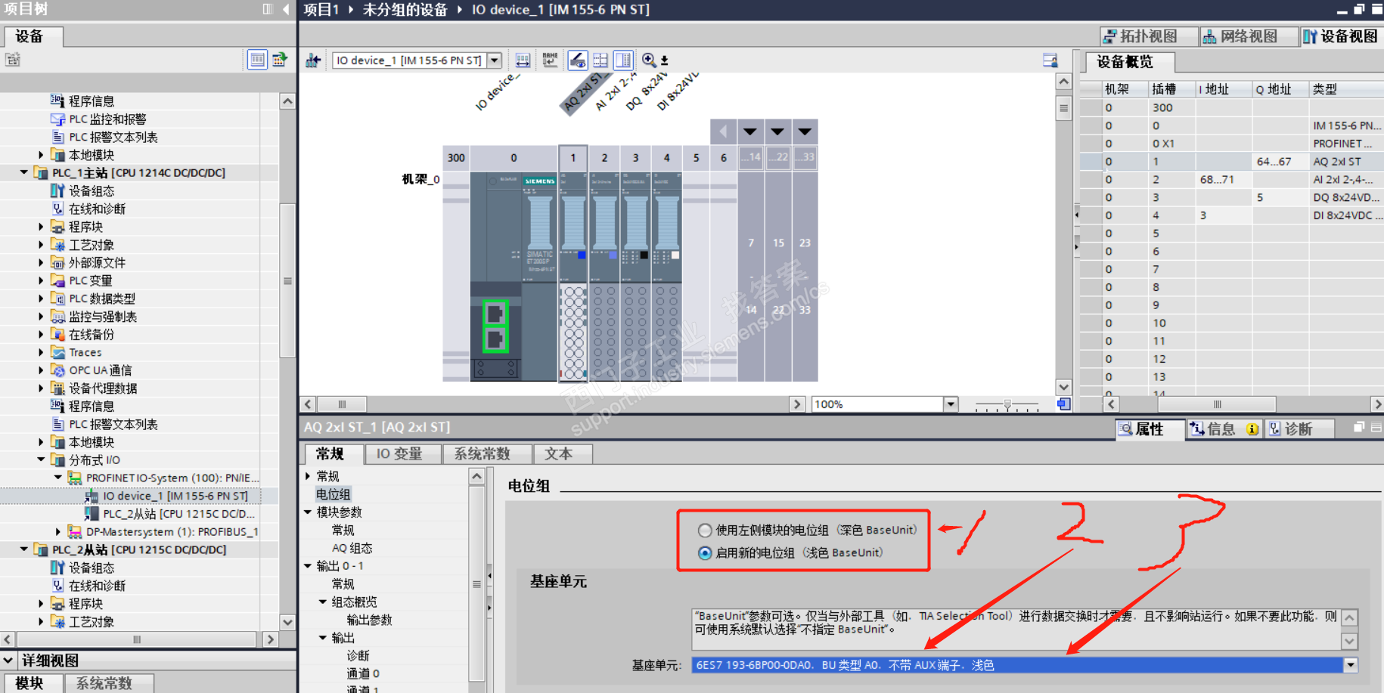Expand the 程序块 node under PLC_1主站

pos(41,227)
